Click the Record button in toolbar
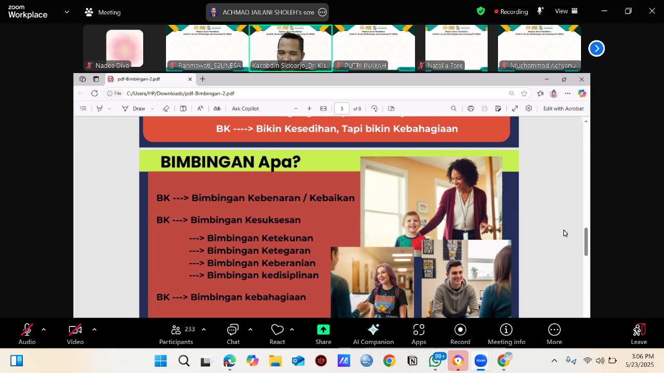 [460, 334]
